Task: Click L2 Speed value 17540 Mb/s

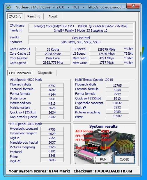Action: pyautogui.click(x=107, y=54)
